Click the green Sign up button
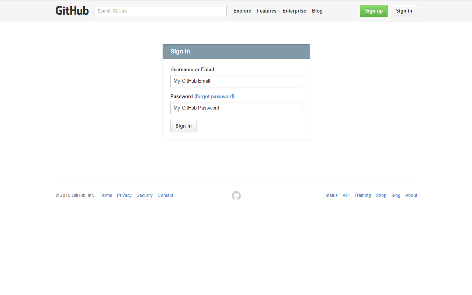Screen dimensions: 472x295 pyautogui.click(x=374, y=11)
